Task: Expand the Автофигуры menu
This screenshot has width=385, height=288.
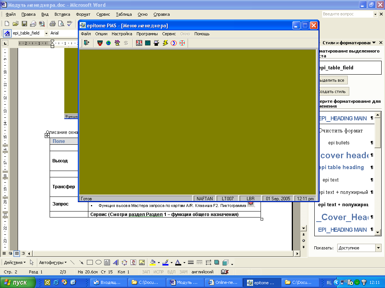Action: pyautogui.click(x=53, y=262)
